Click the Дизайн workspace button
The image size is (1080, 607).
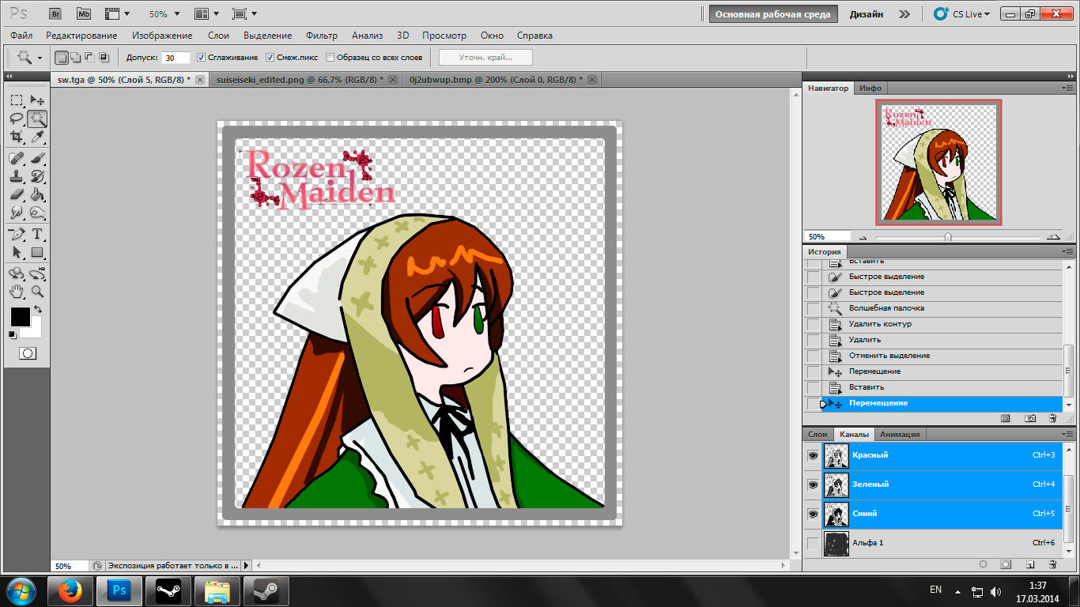click(866, 14)
